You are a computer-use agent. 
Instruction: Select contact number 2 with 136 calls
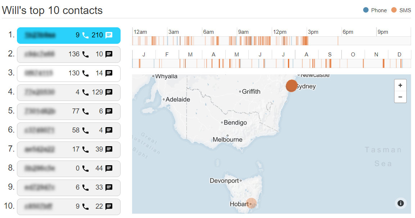point(68,55)
